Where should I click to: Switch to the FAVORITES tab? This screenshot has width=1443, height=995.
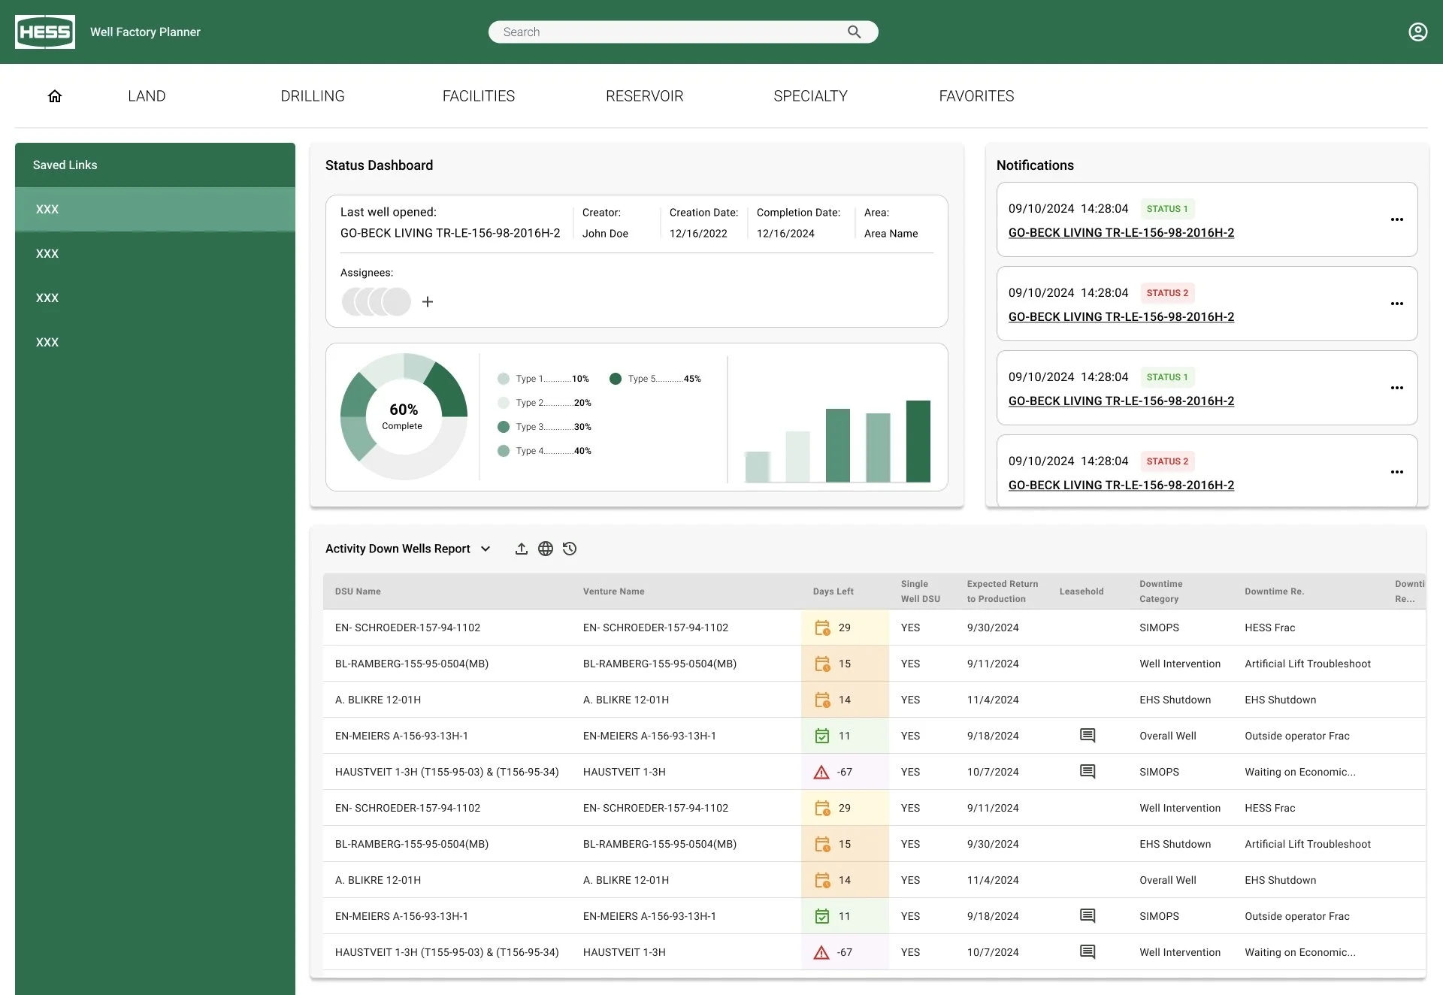coord(976,96)
